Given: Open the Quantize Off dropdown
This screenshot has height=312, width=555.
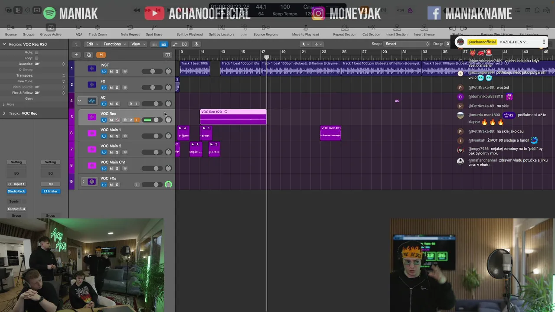Looking at the screenshot, I should (x=50, y=64).
